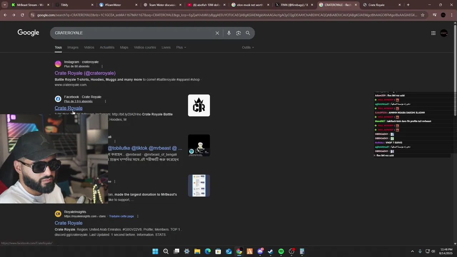Viewport: 457px width, 257px height.
Task: Open File Explorer from the taskbar
Action: (x=197, y=251)
